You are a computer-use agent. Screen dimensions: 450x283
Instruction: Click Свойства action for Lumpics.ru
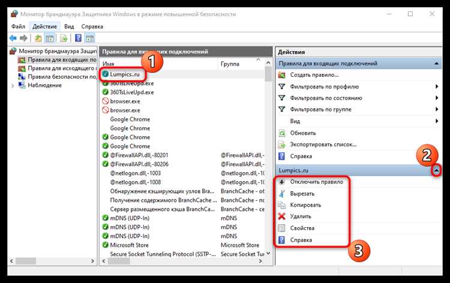(302, 228)
